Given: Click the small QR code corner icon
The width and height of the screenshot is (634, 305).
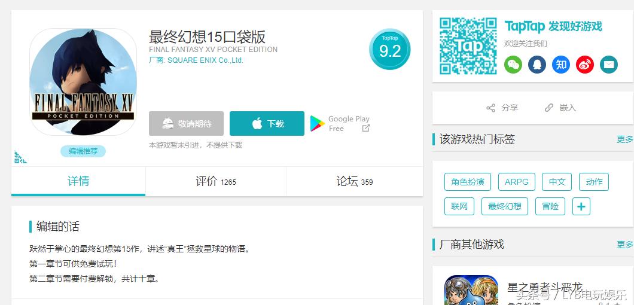Looking at the screenshot, I should click(x=20, y=157).
